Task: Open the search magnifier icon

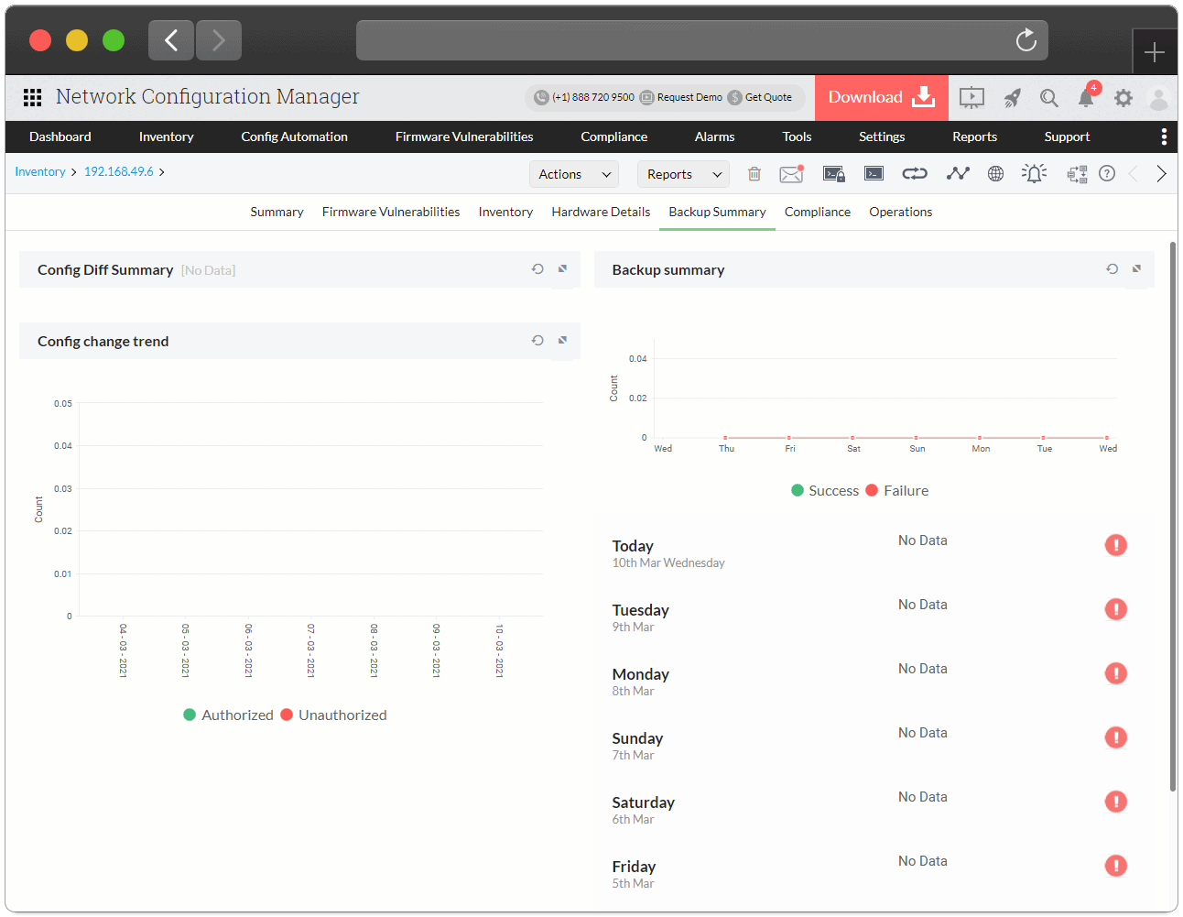Action: (1049, 97)
